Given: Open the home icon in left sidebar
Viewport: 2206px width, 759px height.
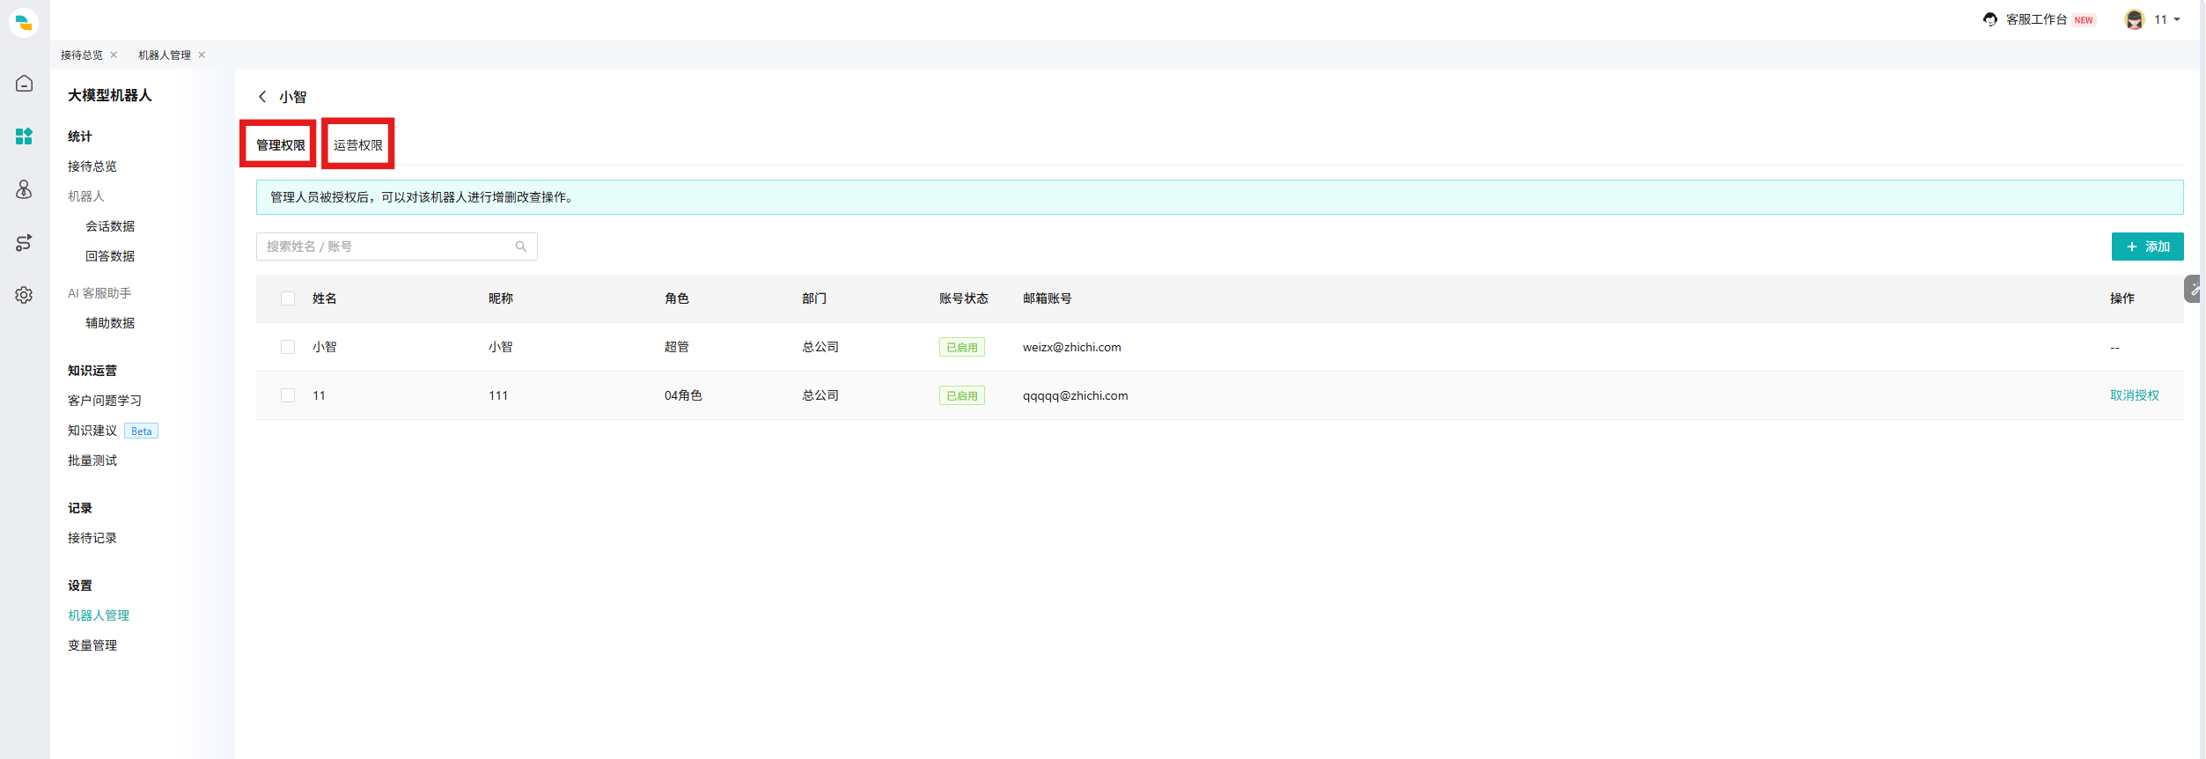Looking at the screenshot, I should pyautogui.click(x=25, y=84).
